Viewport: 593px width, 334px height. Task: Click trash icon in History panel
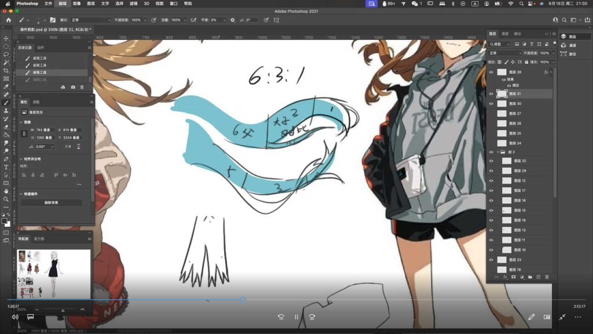click(x=82, y=87)
